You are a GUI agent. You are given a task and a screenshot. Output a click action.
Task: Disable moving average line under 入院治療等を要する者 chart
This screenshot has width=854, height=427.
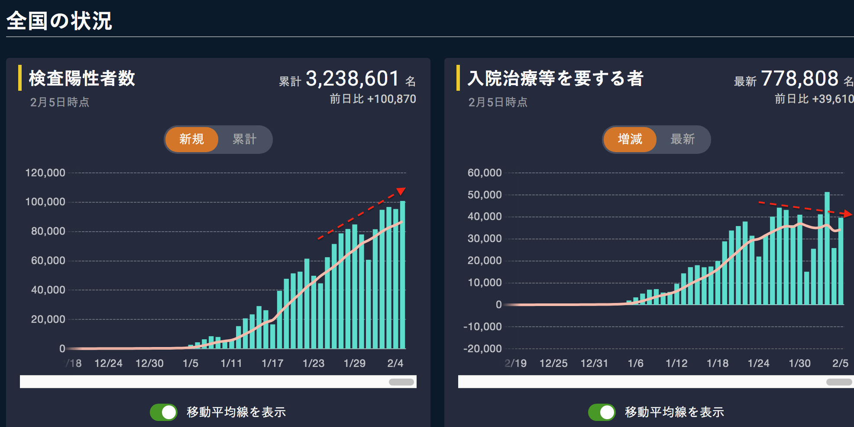(x=602, y=412)
